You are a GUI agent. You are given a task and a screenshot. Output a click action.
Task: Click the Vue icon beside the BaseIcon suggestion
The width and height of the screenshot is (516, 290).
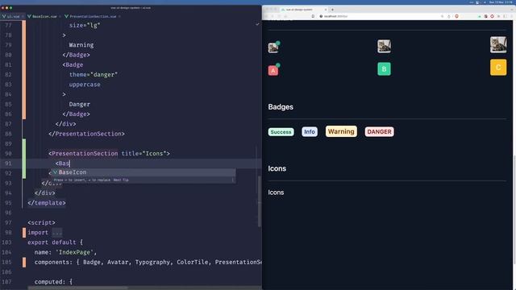pos(56,172)
